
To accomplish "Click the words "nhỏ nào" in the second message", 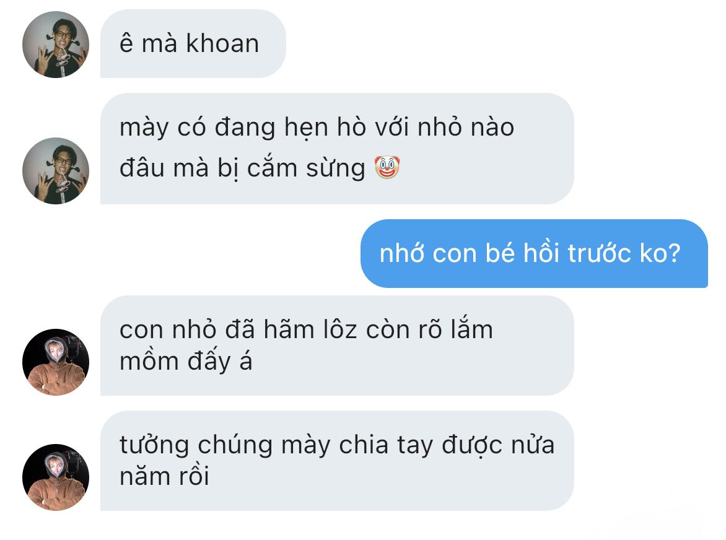I will coord(466,127).
